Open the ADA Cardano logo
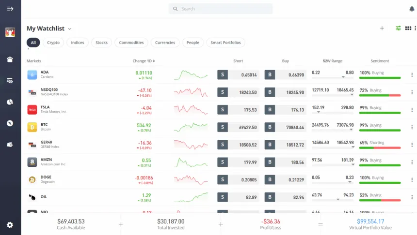Viewport: 417px width, 235px height. pos(32,75)
